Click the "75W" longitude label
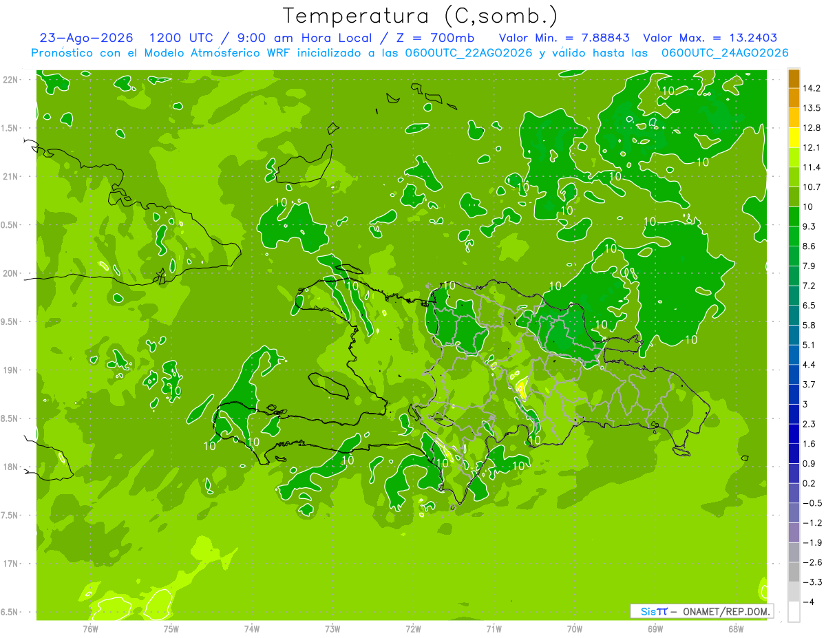Viewport: 826px width, 638px height. (x=171, y=629)
